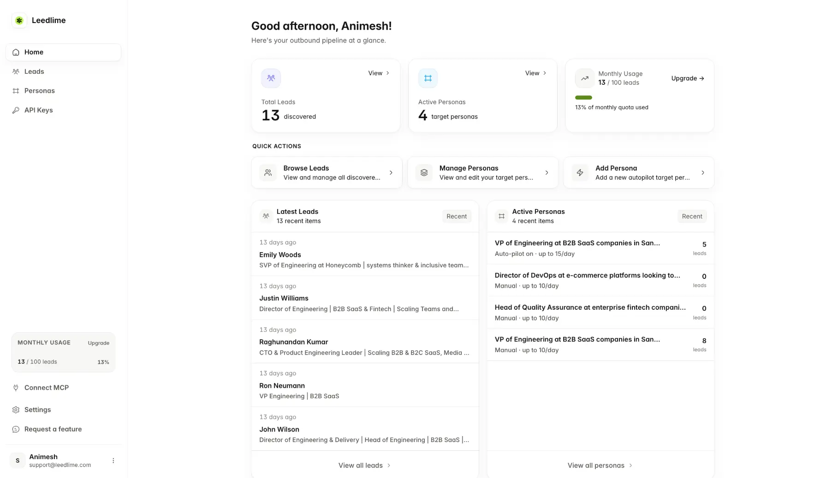Click the Total Leads card people icon
838x478 pixels.
pyautogui.click(x=271, y=78)
